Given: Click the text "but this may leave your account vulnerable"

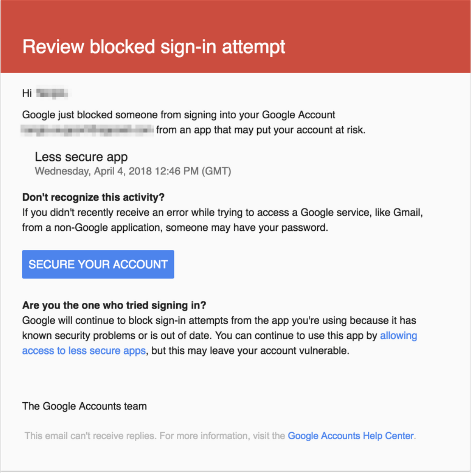Looking at the screenshot, I should (x=250, y=351).
